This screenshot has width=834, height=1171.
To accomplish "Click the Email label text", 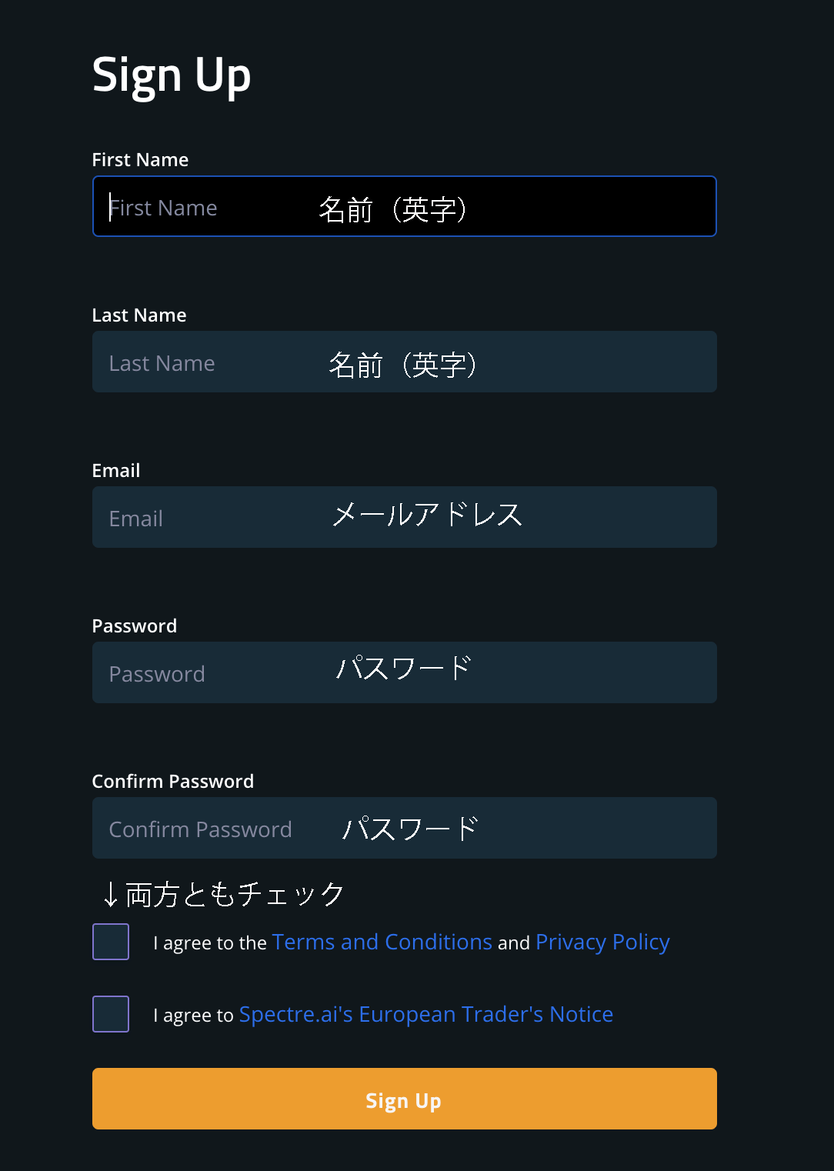I will 116,470.
